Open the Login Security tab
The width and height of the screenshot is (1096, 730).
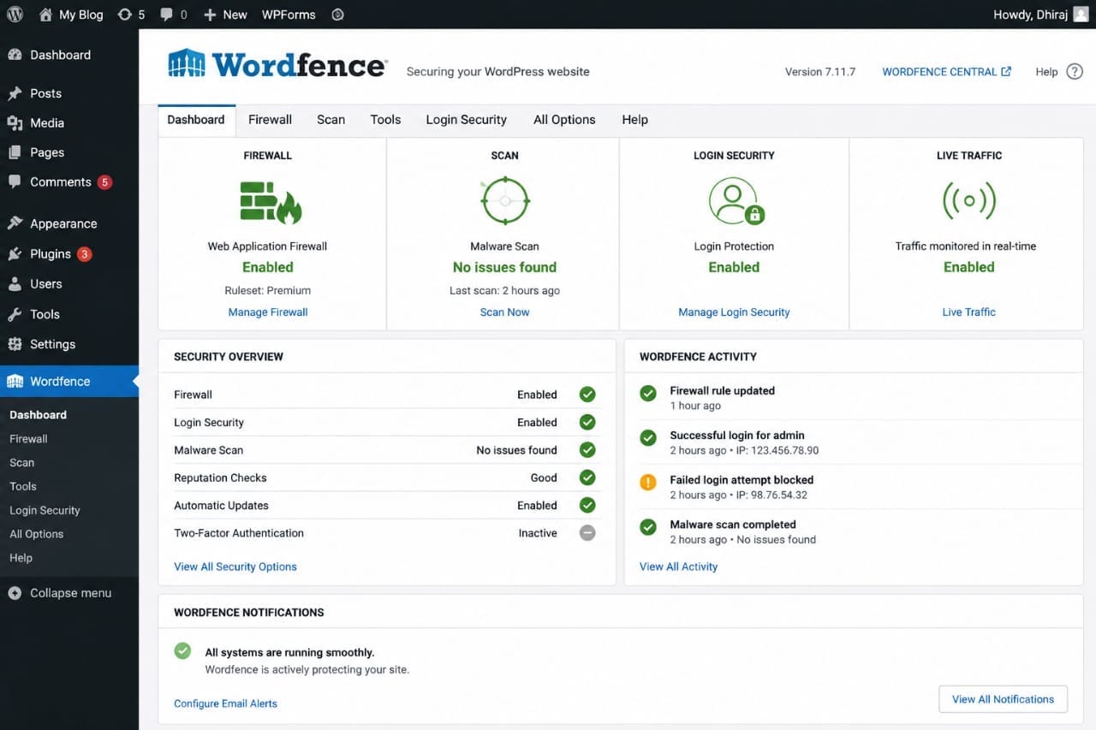(467, 120)
